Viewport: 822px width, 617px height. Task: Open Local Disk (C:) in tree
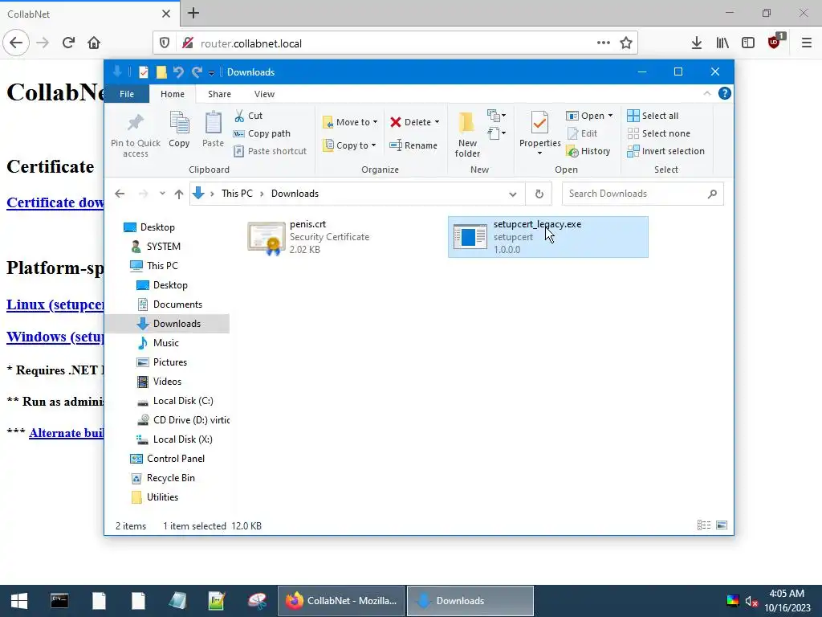pos(175,401)
